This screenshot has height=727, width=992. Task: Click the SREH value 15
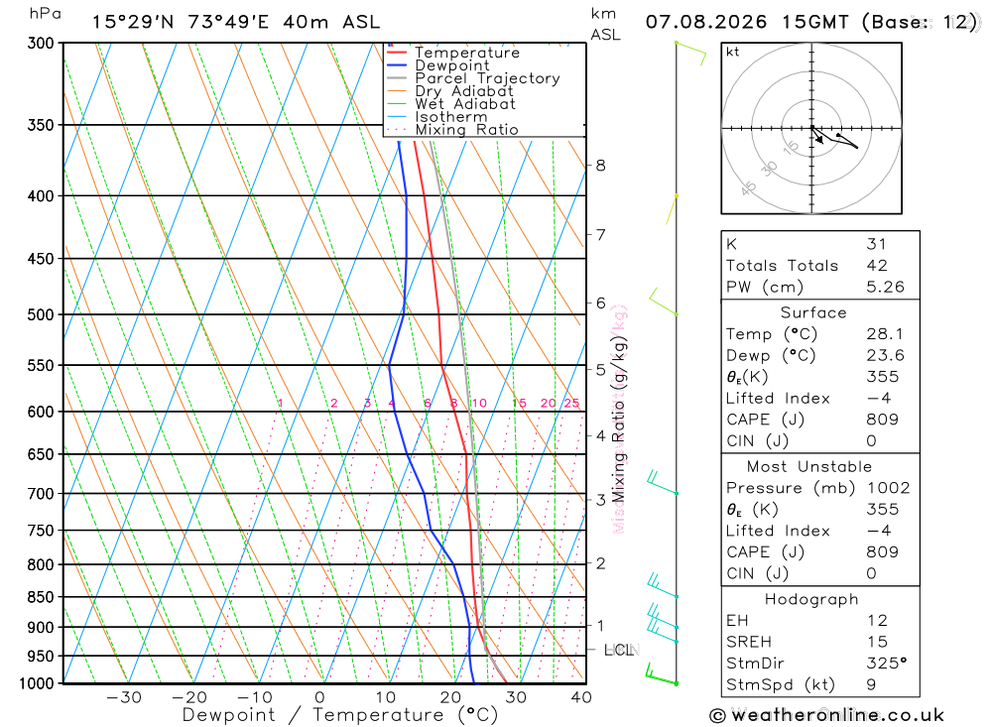[878, 643]
